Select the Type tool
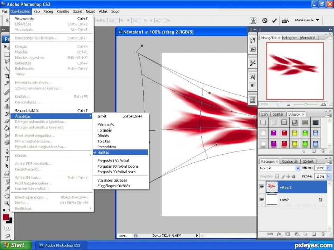 tap(7, 159)
